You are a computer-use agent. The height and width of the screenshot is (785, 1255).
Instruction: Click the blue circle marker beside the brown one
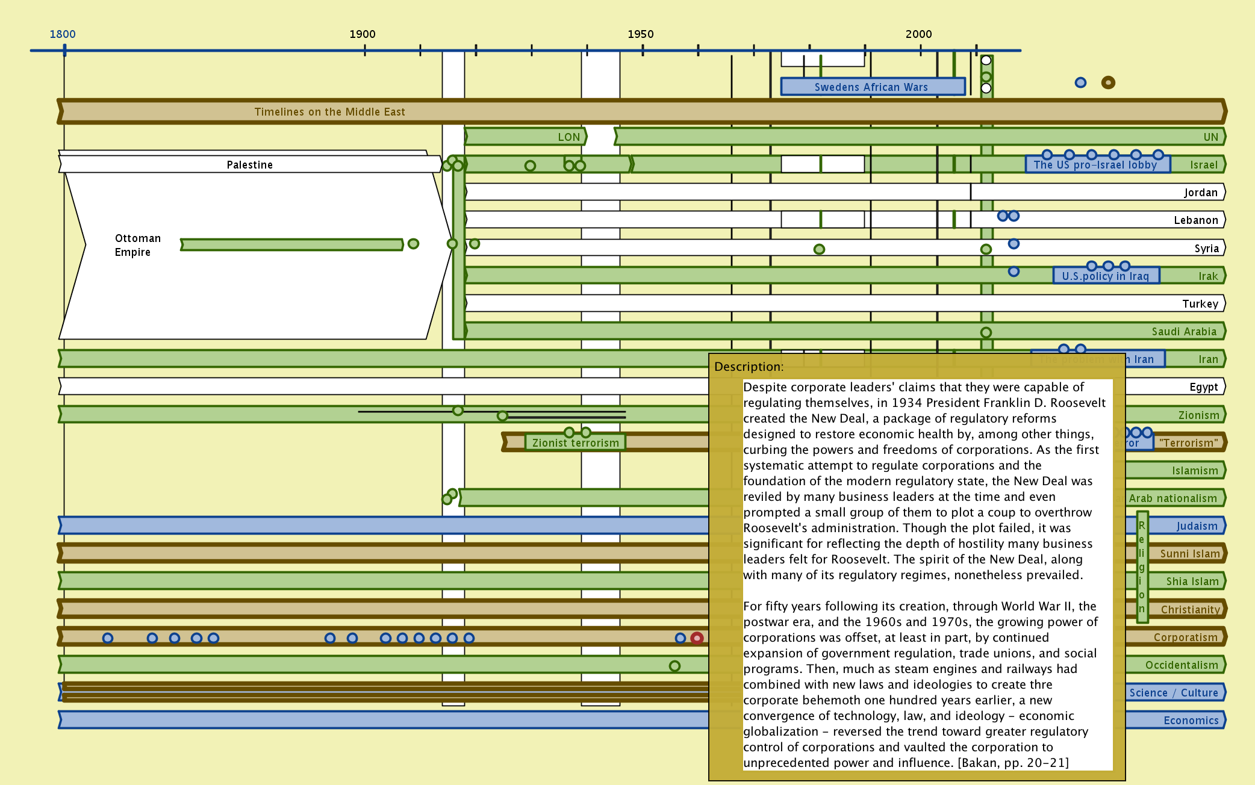[x=1080, y=82]
